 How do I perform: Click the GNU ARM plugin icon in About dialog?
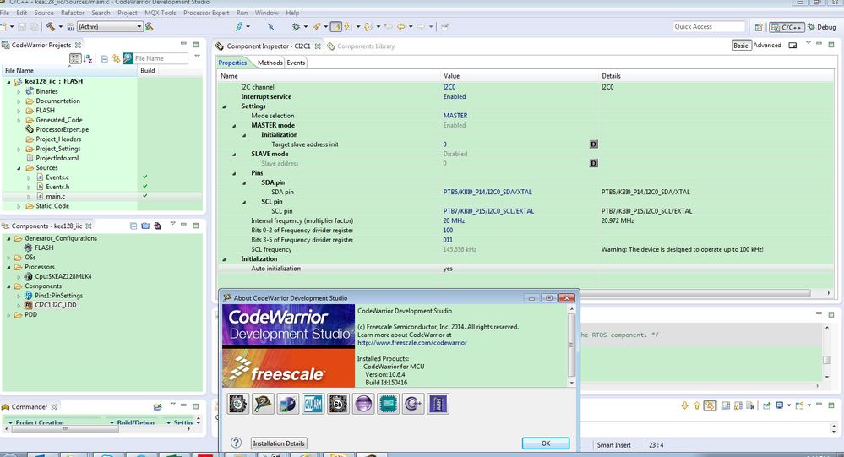click(313, 404)
